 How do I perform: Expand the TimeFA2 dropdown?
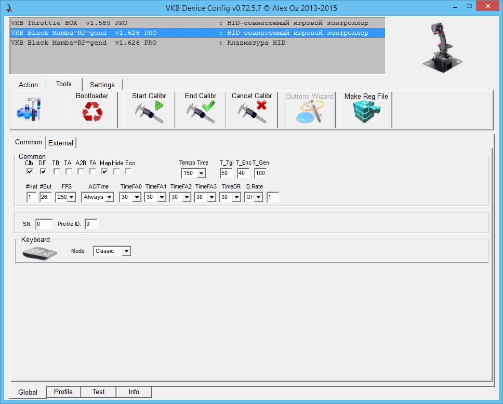(187, 197)
